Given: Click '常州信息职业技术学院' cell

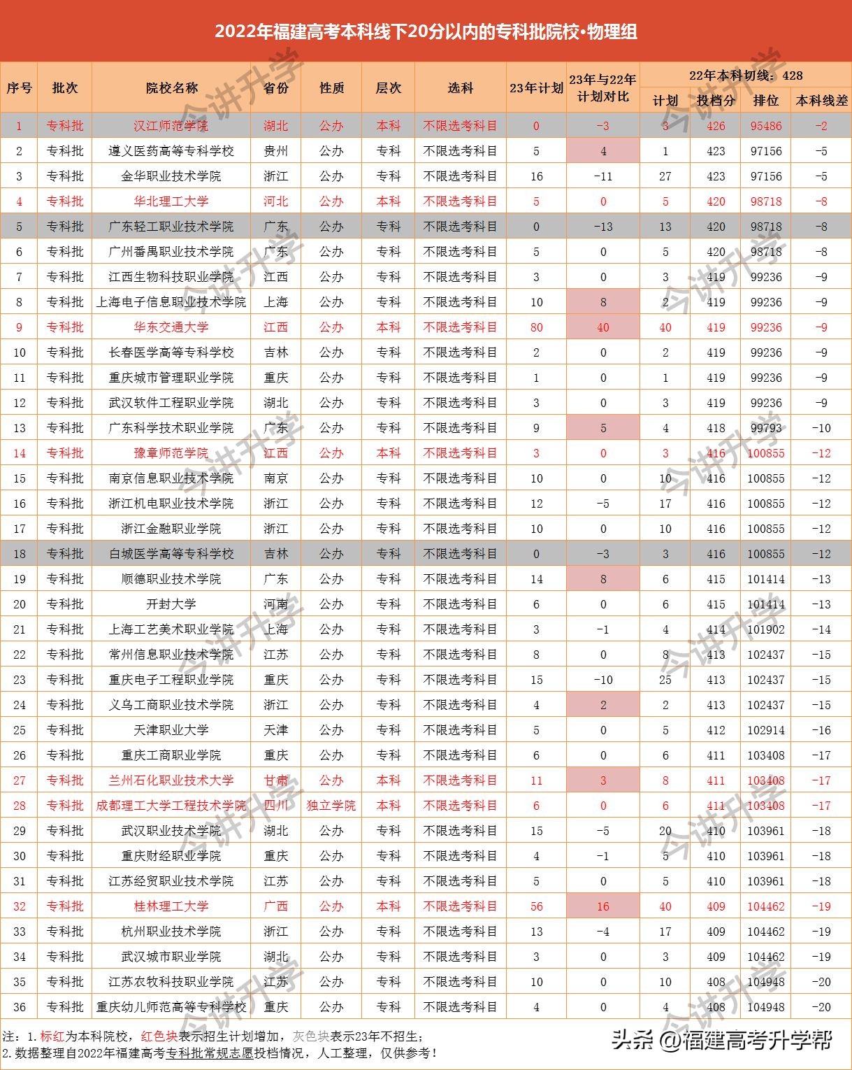Looking at the screenshot, I should (171, 655).
